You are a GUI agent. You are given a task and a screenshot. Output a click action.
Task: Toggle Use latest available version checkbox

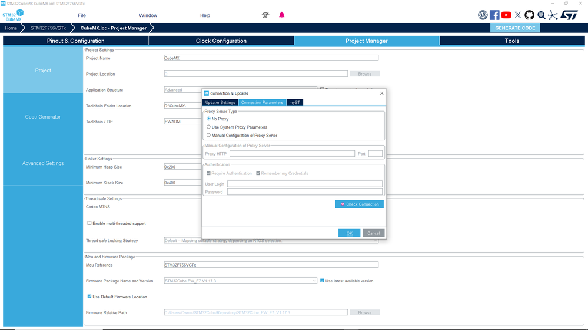click(x=322, y=281)
